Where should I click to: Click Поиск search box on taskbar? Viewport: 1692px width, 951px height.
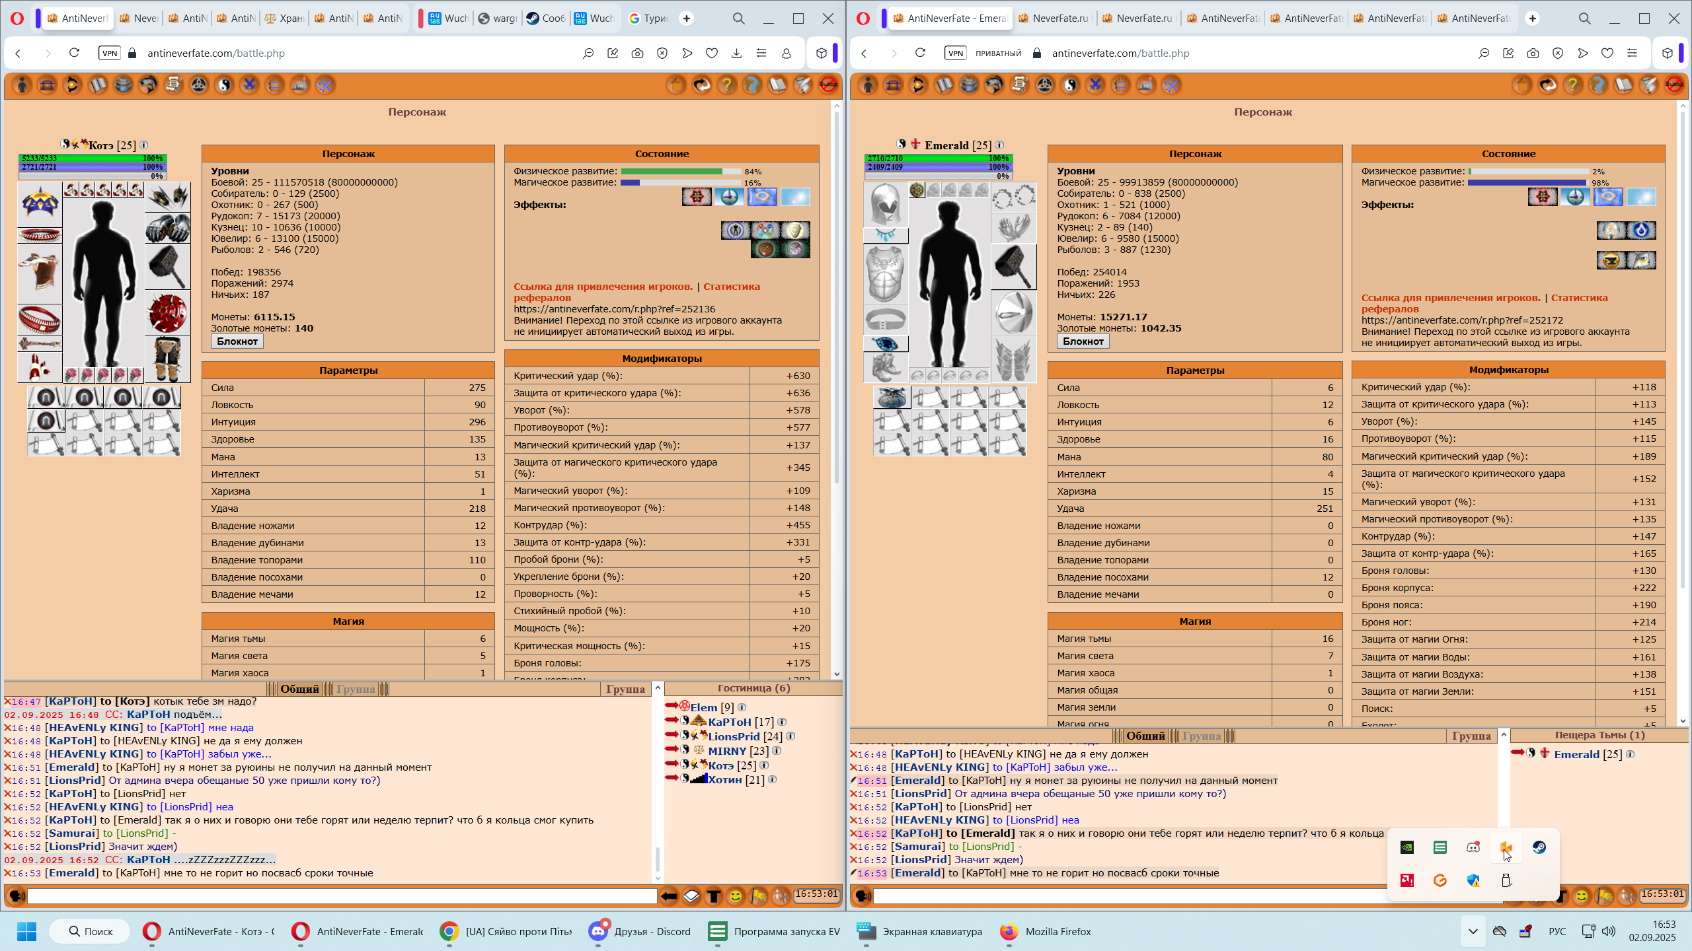90,931
